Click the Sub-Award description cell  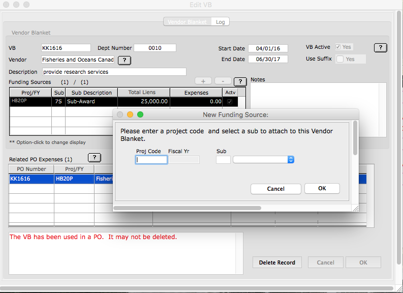[x=91, y=102]
